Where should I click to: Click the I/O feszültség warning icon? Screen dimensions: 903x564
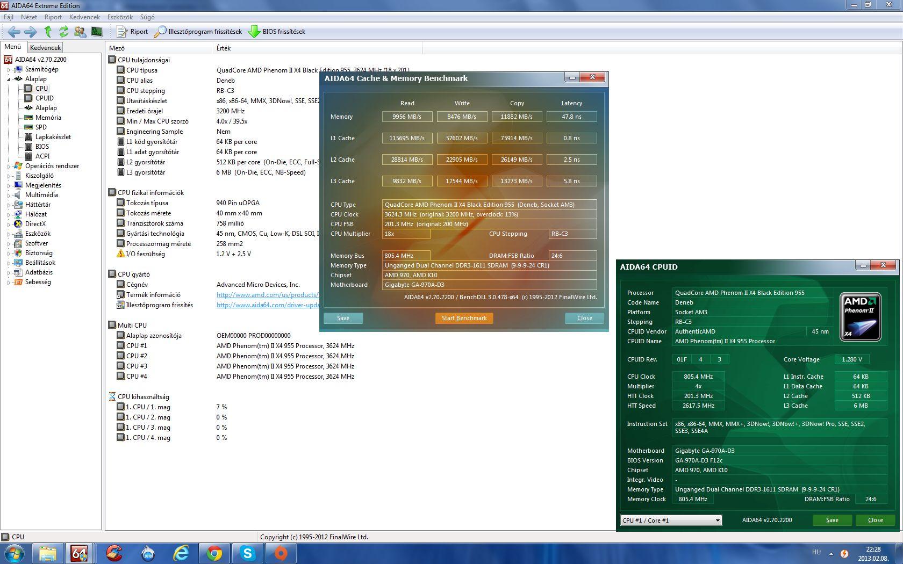tap(120, 254)
